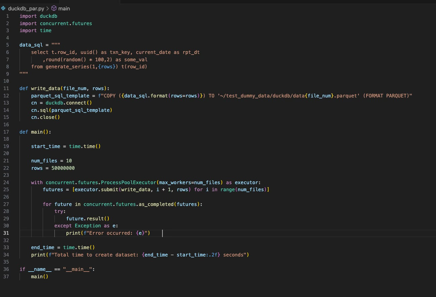Click 'as_completed' on line 27
The image size is (436, 297).
coord(156,204)
